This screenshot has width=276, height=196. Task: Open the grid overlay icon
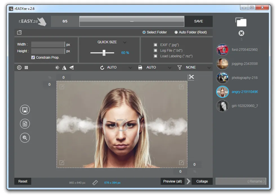[26, 68]
